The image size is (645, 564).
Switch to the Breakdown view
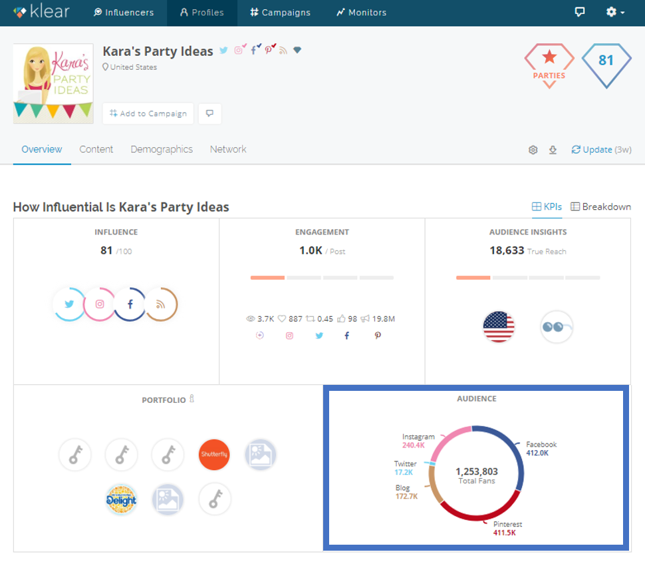click(x=600, y=207)
